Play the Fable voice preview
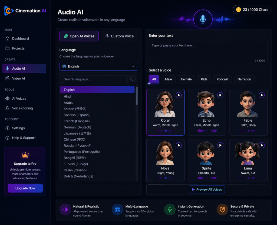 pos(262,95)
